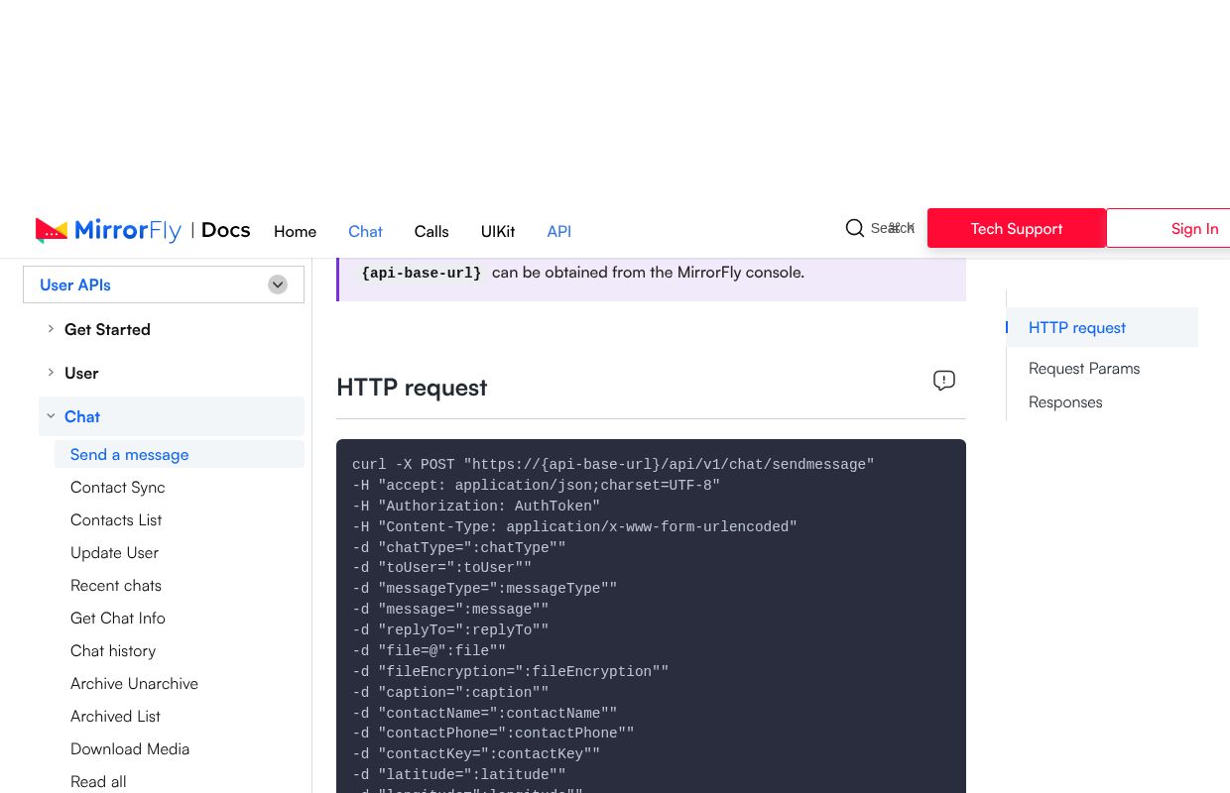Open User sidebar category

(x=81, y=373)
